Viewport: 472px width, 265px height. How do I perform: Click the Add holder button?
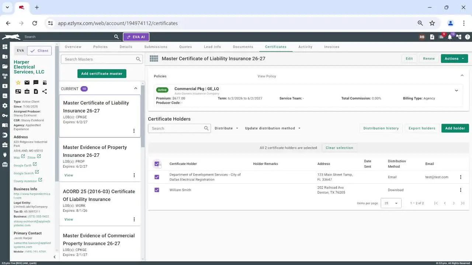(x=455, y=128)
